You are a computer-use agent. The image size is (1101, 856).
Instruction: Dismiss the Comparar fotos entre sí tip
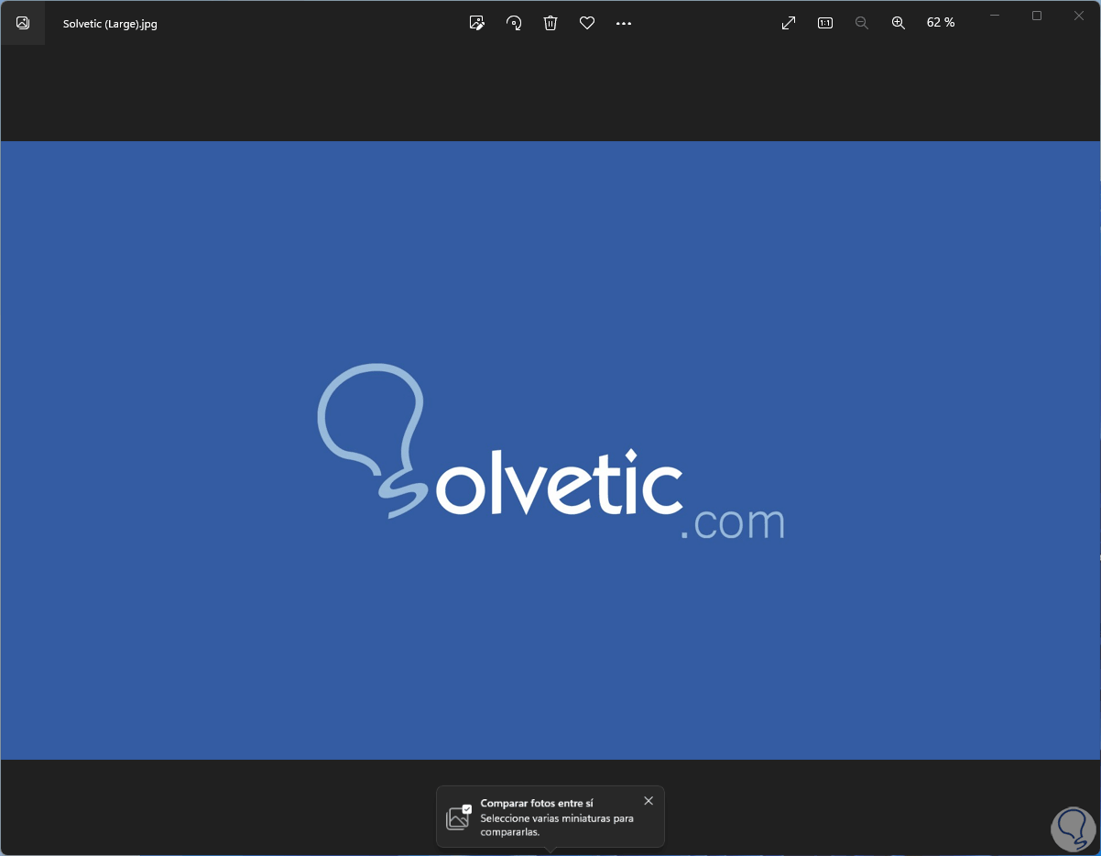tap(649, 801)
